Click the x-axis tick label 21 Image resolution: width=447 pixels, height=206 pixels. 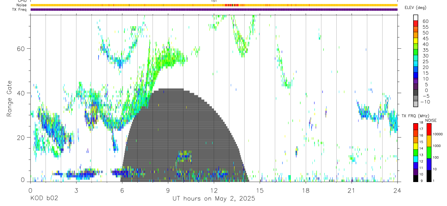click(352, 190)
